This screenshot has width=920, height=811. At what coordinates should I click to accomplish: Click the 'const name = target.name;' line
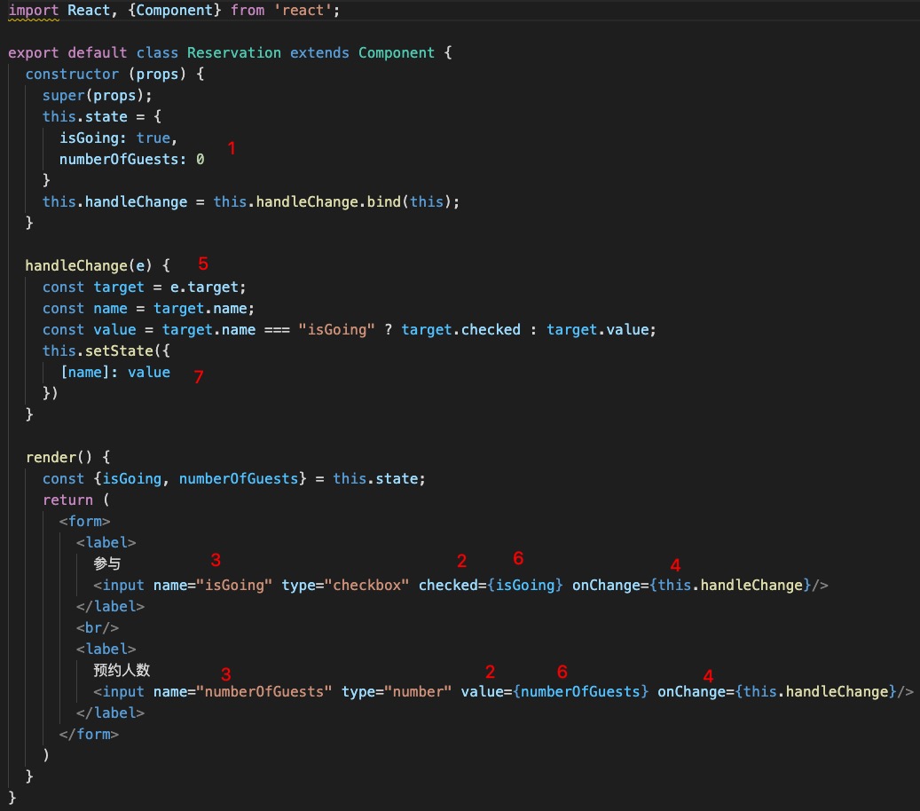tap(148, 309)
